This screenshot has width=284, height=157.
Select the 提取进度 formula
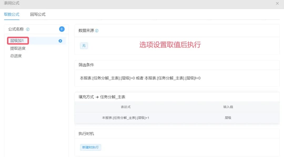click(x=18, y=48)
